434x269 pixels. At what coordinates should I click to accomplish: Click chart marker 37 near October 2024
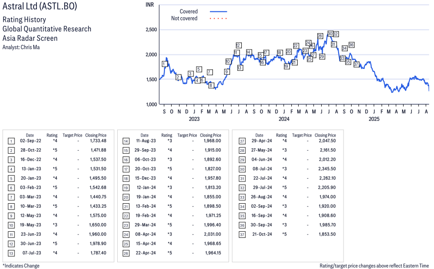click(356, 64)
